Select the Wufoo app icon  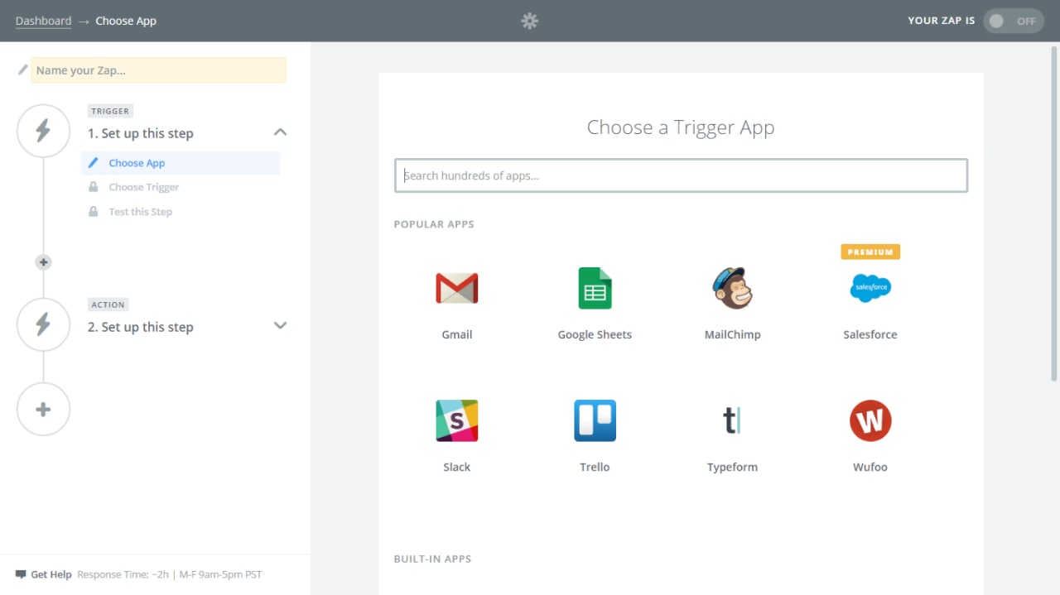coord(870,420)
